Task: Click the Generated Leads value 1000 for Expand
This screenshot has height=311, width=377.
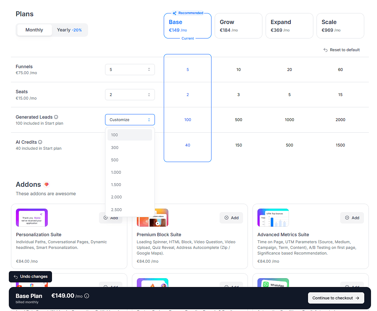Action: point(290,120)
